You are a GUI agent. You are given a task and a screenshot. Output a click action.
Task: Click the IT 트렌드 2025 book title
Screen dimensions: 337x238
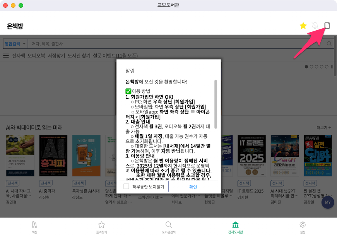point(250,191)
